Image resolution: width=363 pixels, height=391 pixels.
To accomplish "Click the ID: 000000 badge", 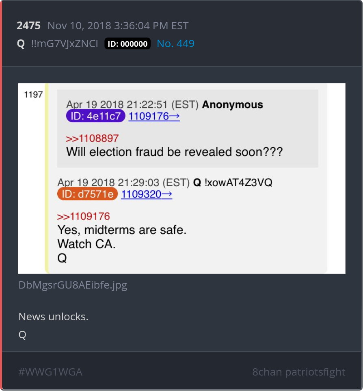I will click(x=127, y=43).
